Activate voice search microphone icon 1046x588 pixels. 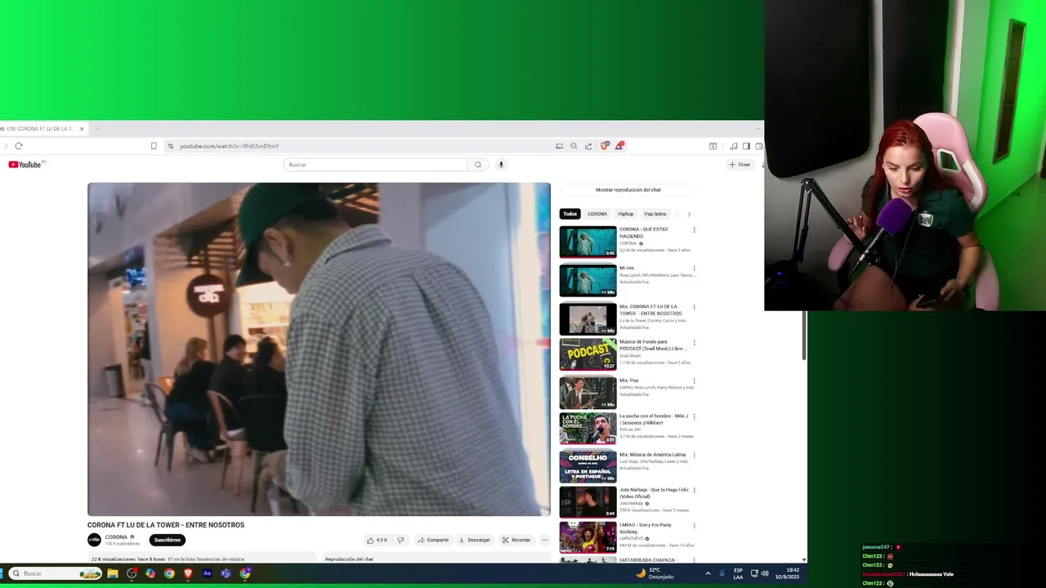pyautogui.click(x=501, y=164)
